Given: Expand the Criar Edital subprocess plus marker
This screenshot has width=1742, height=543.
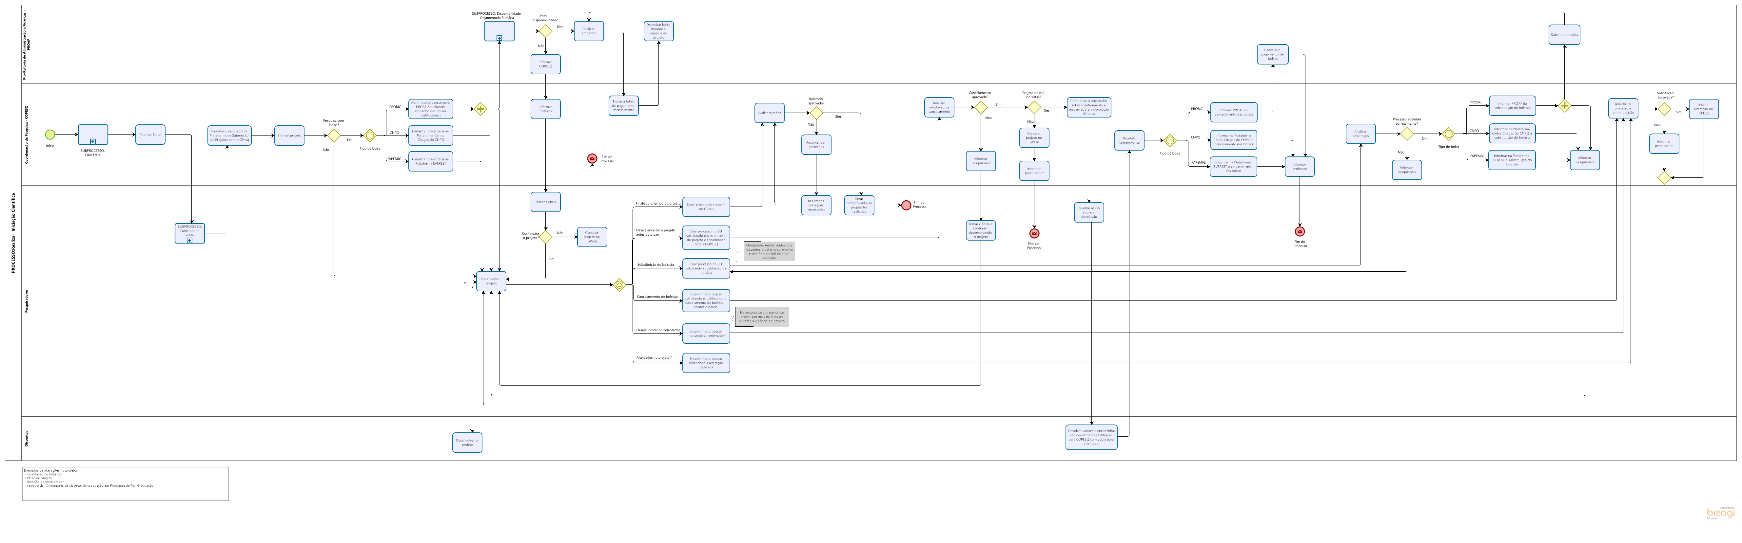Looking at the screenshot, I should coord(93,142).
